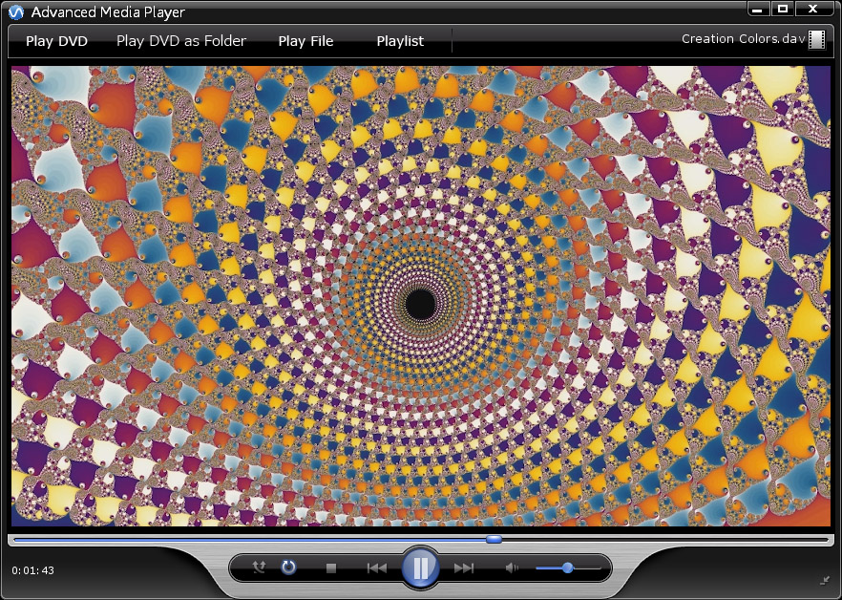Click the seek bar playhead handle
842x600 pixels.
[x=494, y=540]
